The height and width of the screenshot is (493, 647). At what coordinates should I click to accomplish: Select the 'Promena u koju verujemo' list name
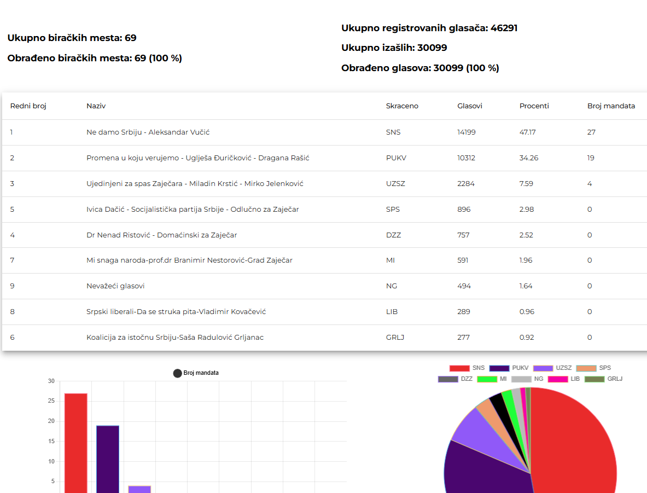click(x=198, y=158)
